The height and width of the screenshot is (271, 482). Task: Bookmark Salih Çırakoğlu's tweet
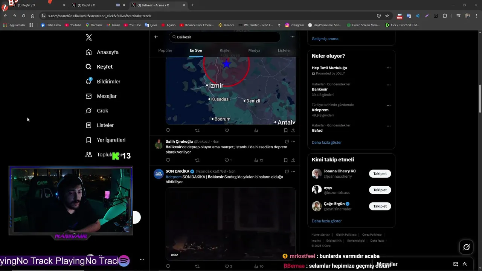285,160
